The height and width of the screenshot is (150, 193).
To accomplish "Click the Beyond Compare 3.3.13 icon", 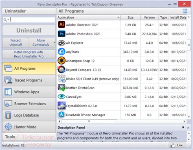I will [61, 70].
